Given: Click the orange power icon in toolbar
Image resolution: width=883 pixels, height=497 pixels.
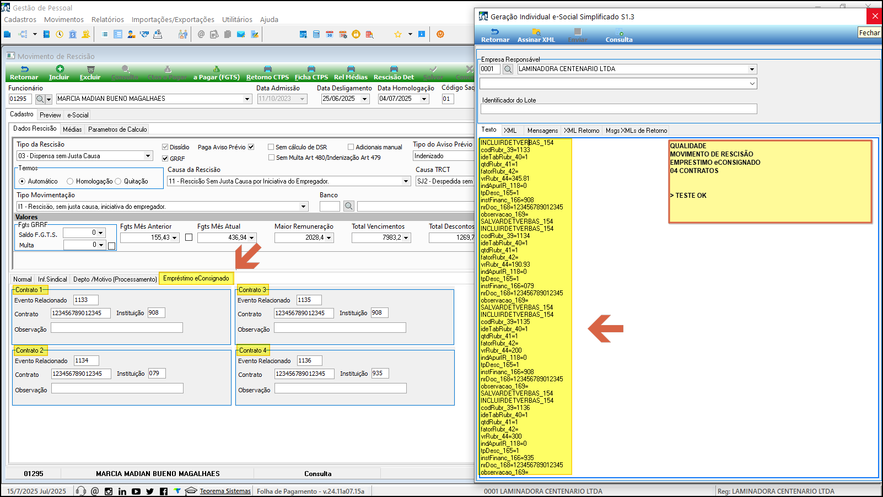Looking at the screenshot, I should click(x=440, y=34).
